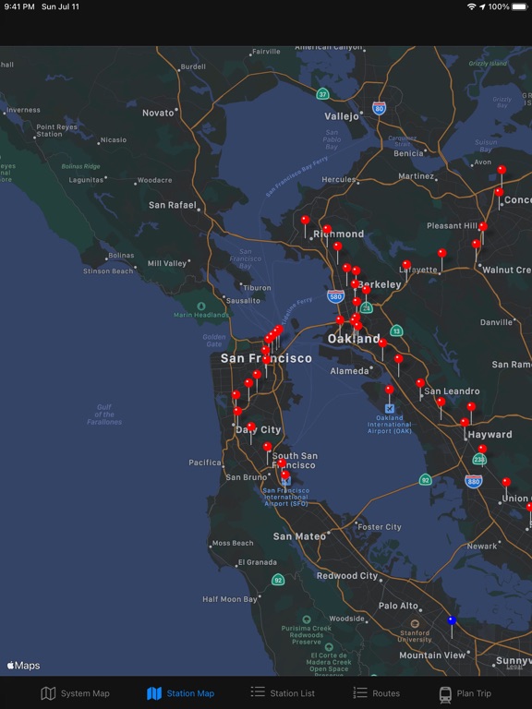
Task: Tap the Highway 92 shield near Half Moon Bay
Action: click(x=278, y=580)
